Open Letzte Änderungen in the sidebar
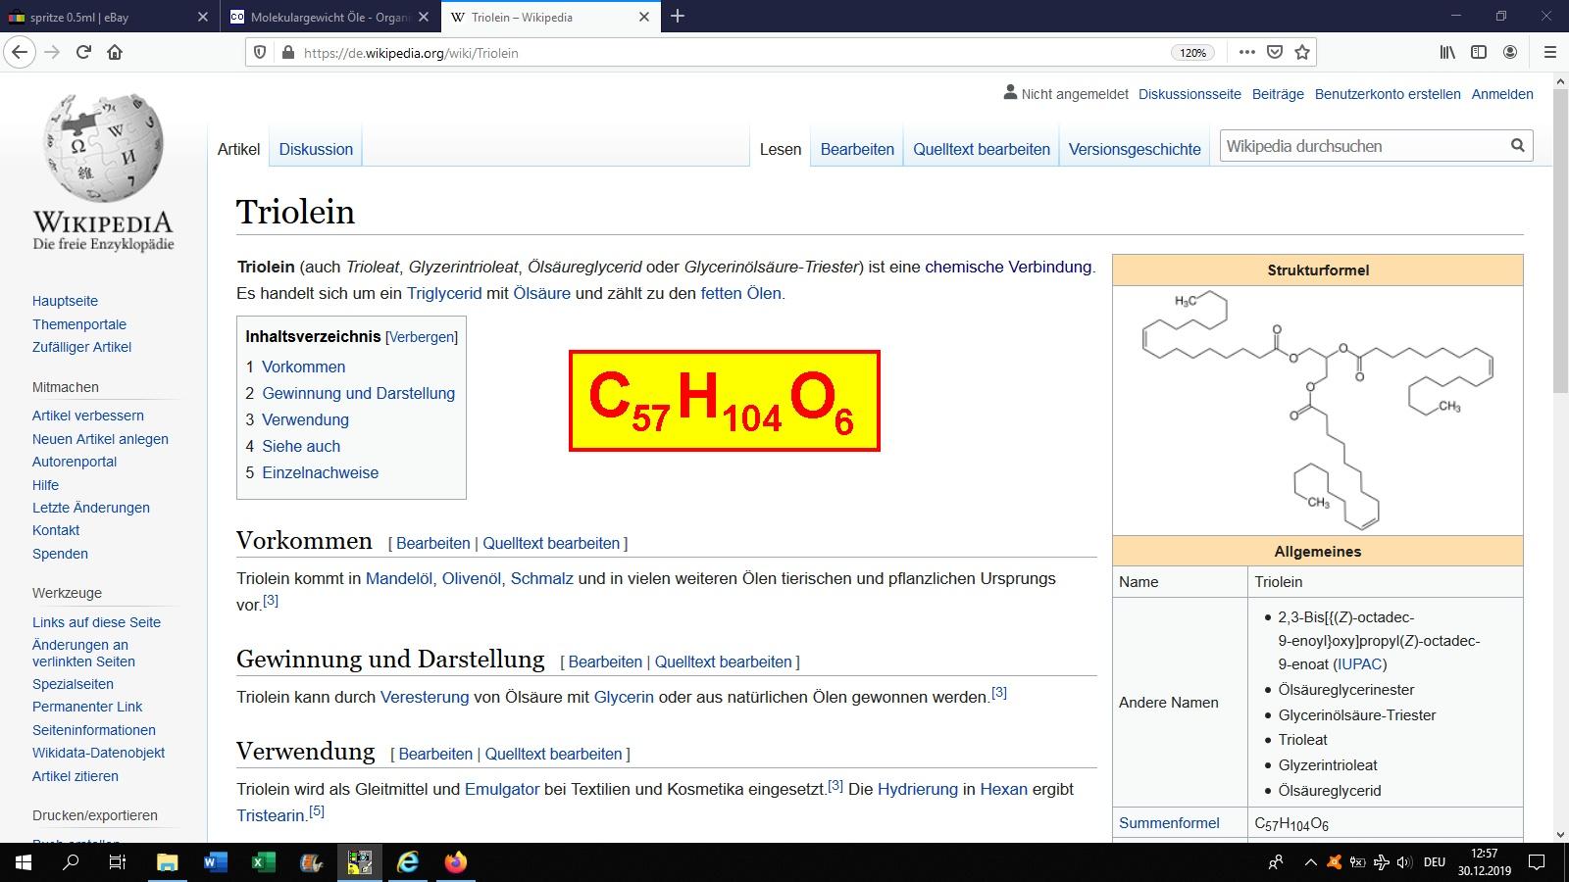The image size is (1569, 882). coord(91,508)
